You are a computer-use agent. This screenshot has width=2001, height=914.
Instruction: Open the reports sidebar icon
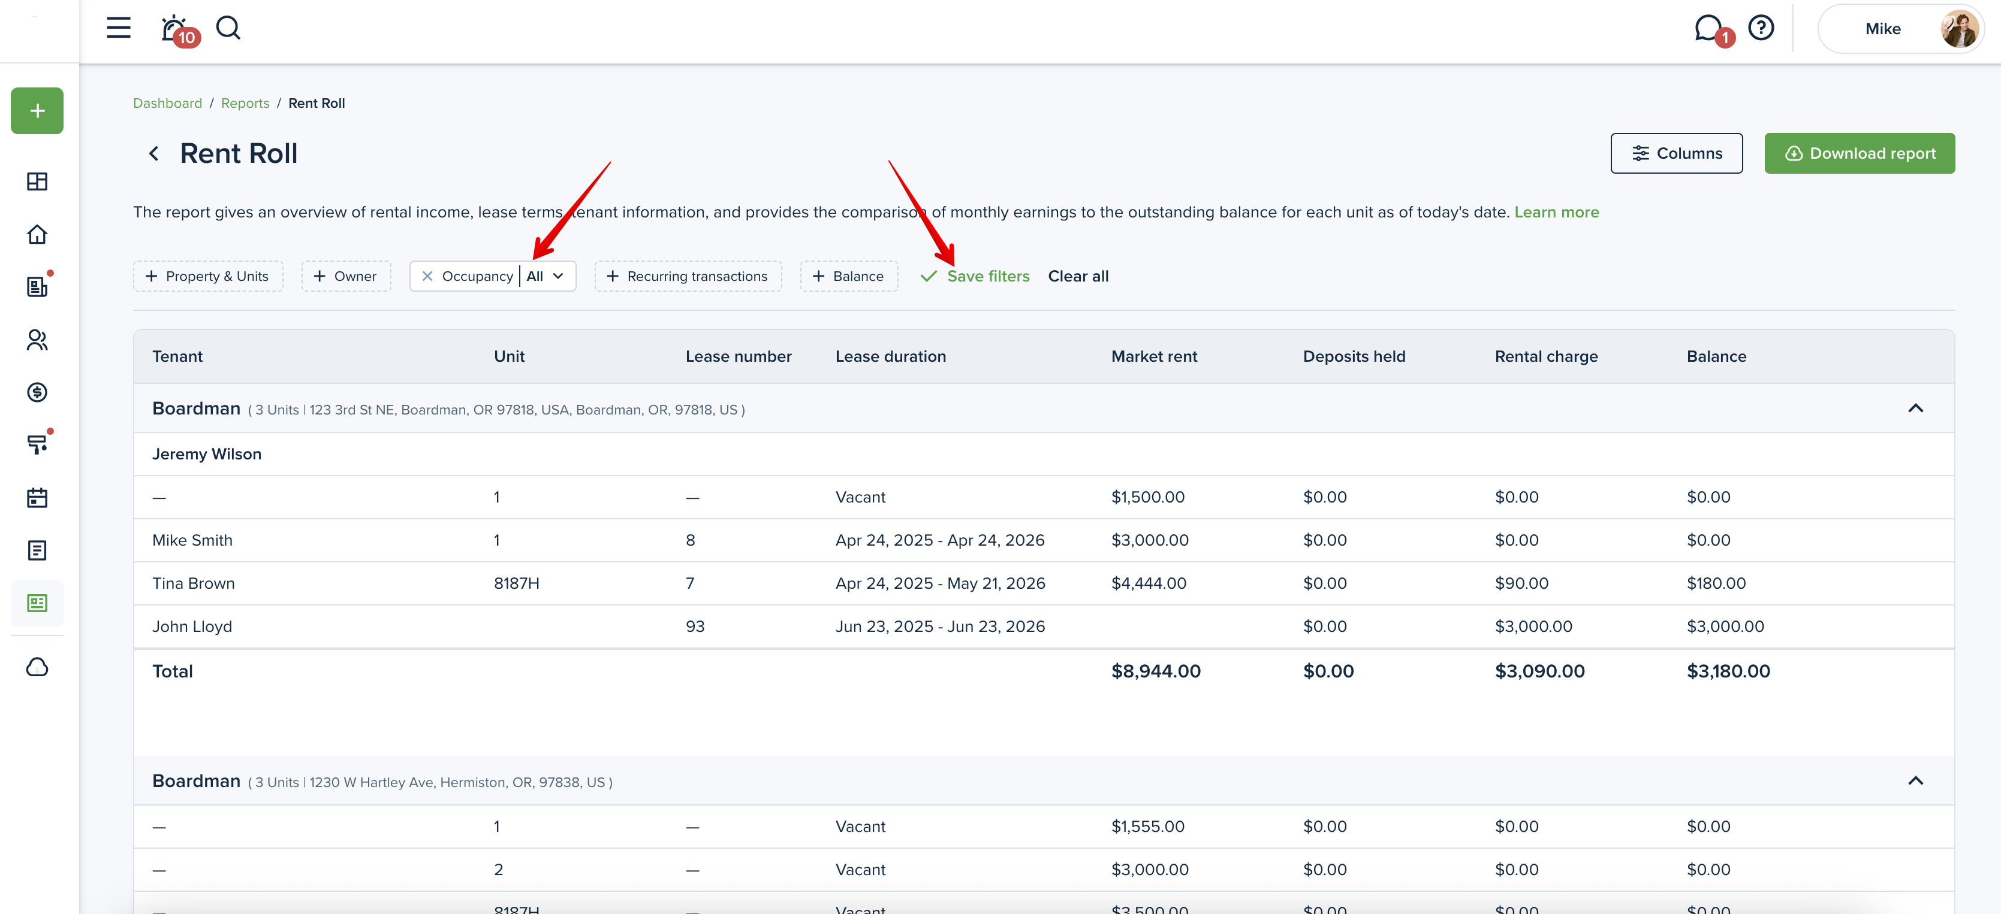click(37, 603)
